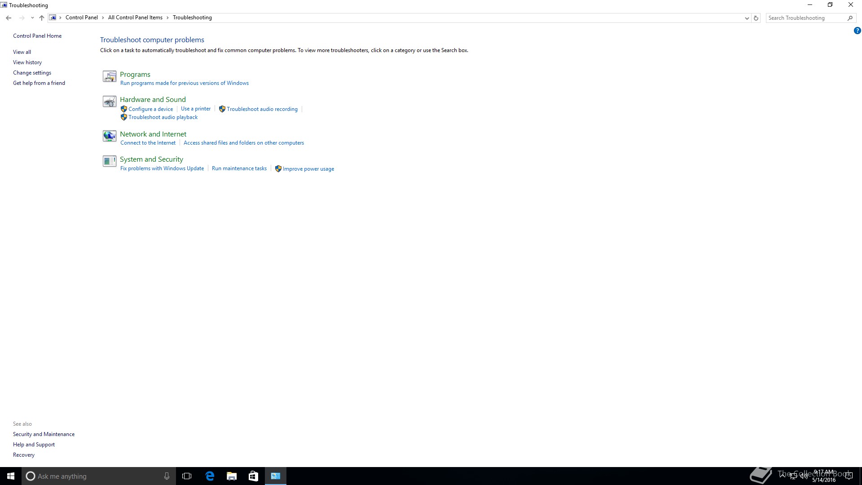Image resolution: width=862 pixels, height=485 pixels.
Task: Run programs made for previous Windows versions
Action: point(185,83)
